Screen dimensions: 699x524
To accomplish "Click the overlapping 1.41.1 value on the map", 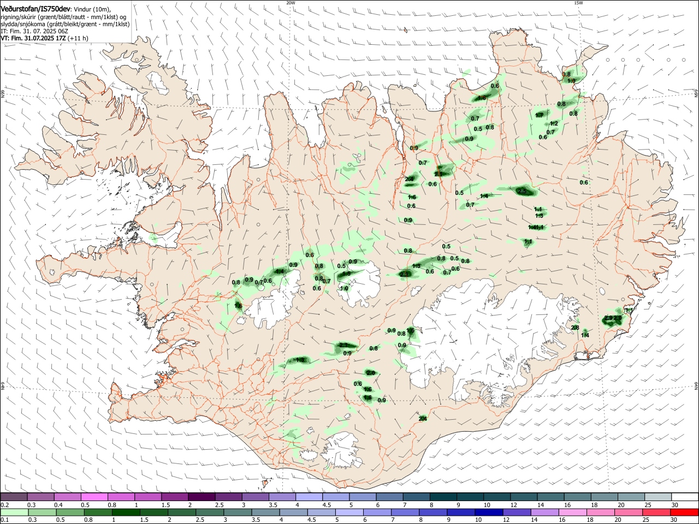I will (536, 227).
